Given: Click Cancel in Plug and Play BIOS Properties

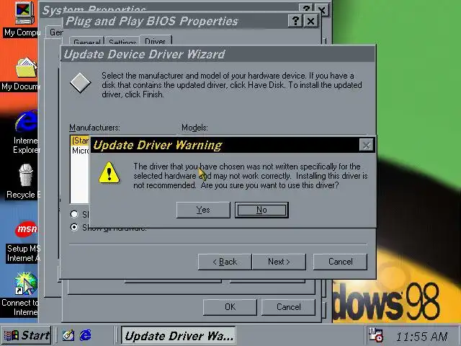Looking at the screenshot, I should pyautogui.click(x=288, y=307).
